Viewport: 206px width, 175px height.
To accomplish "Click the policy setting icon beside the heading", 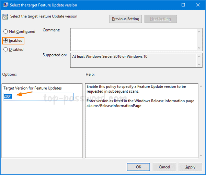I will (5, 17).
